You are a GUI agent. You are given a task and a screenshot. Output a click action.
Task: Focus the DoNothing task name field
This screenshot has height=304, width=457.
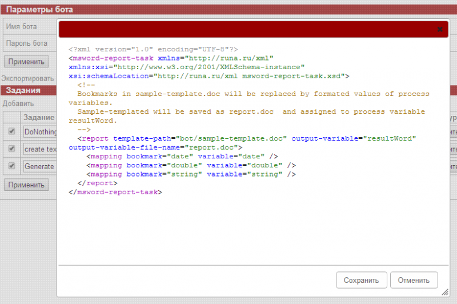pos(40,132)
